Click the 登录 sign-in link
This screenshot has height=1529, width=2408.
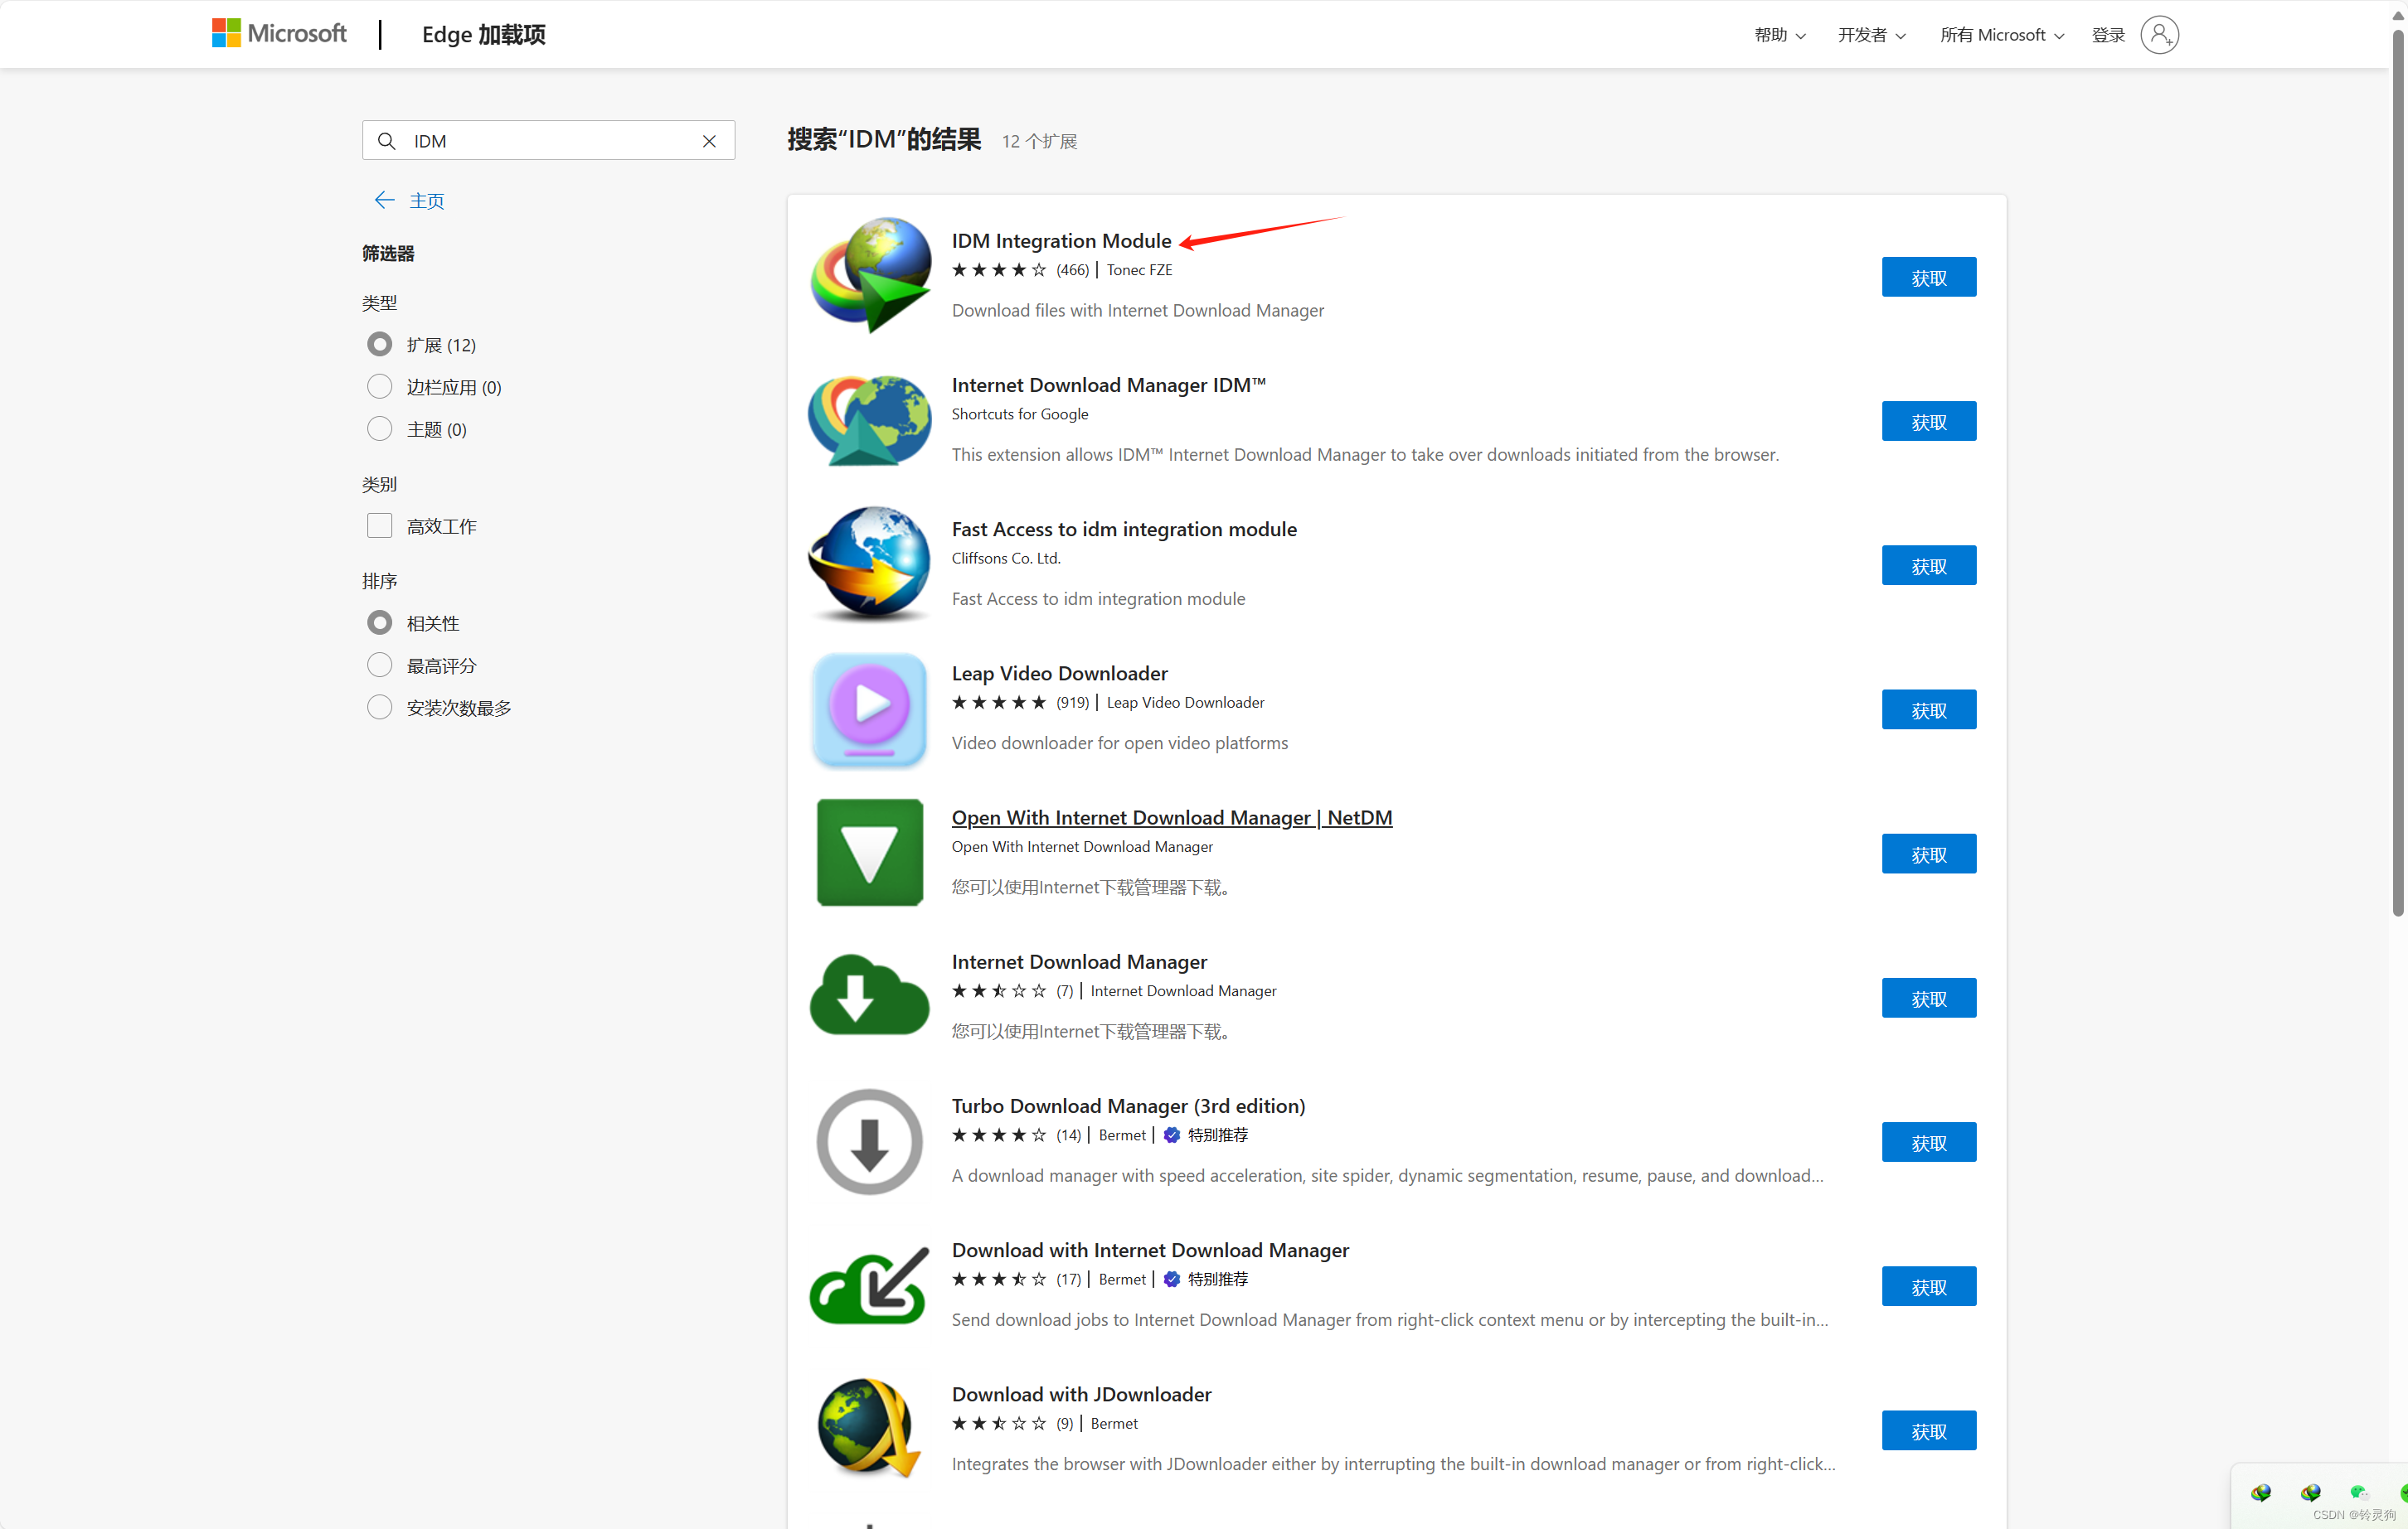pyautogui.click(x=2108, y=35)
